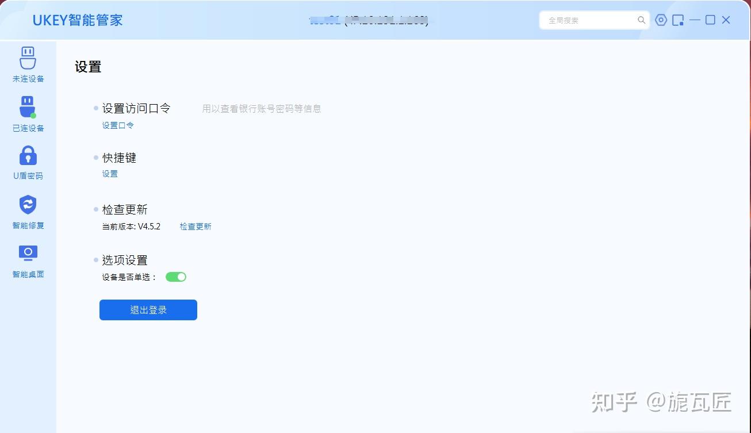Viewport: 751px width, 433px height.
Task: Open the 未连设备 panel
Action: click(28, 63)
